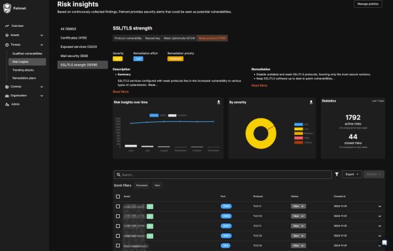Check the first row's TLS 1.1 checkbox
The image size is (393, 251).
coord(118,206)
